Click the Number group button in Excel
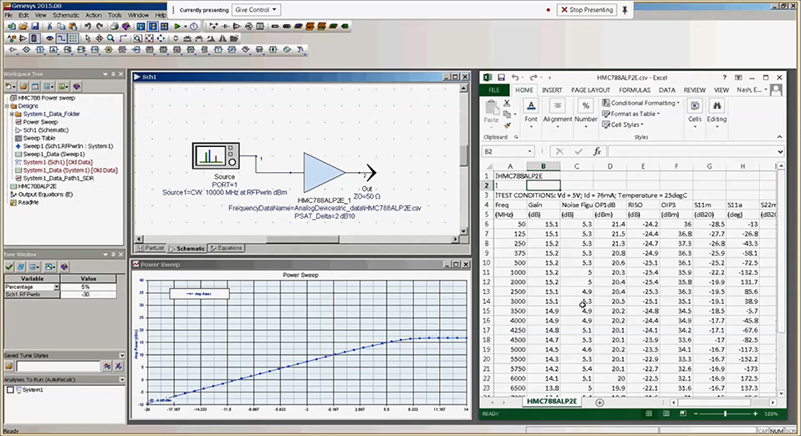Screen dimensions: 801x436 (x=585, y=113)
